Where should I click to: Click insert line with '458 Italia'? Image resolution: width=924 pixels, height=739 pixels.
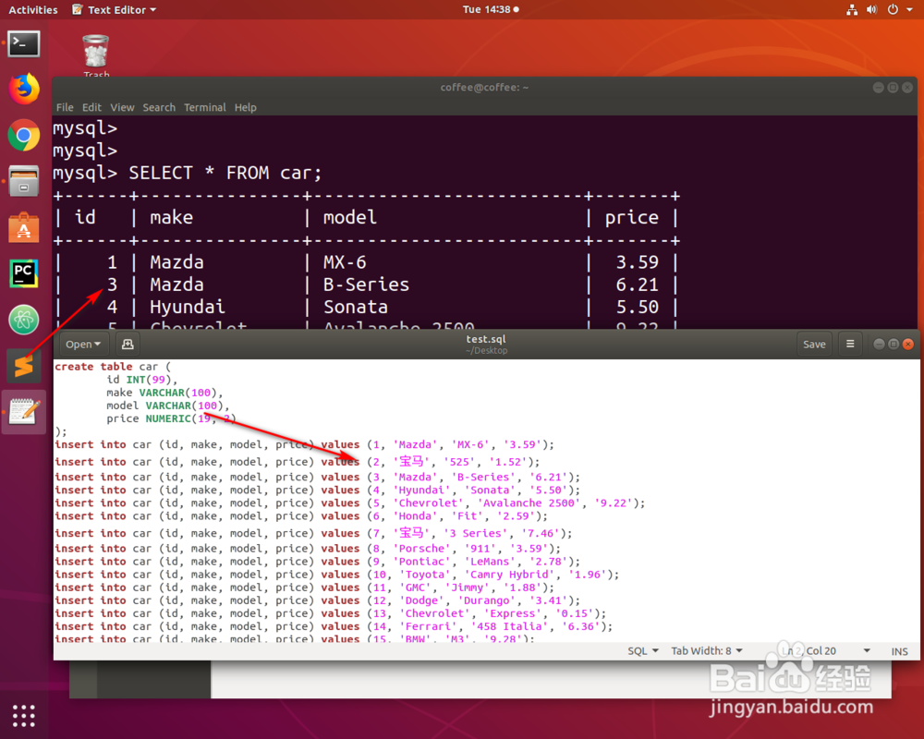click(334, 626)
